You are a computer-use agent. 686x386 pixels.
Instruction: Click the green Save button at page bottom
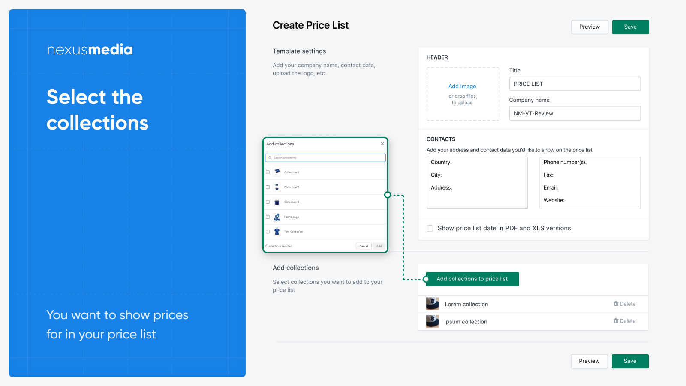(630, 361)
